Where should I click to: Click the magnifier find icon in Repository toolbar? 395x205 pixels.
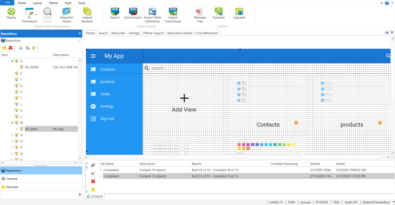28,48
